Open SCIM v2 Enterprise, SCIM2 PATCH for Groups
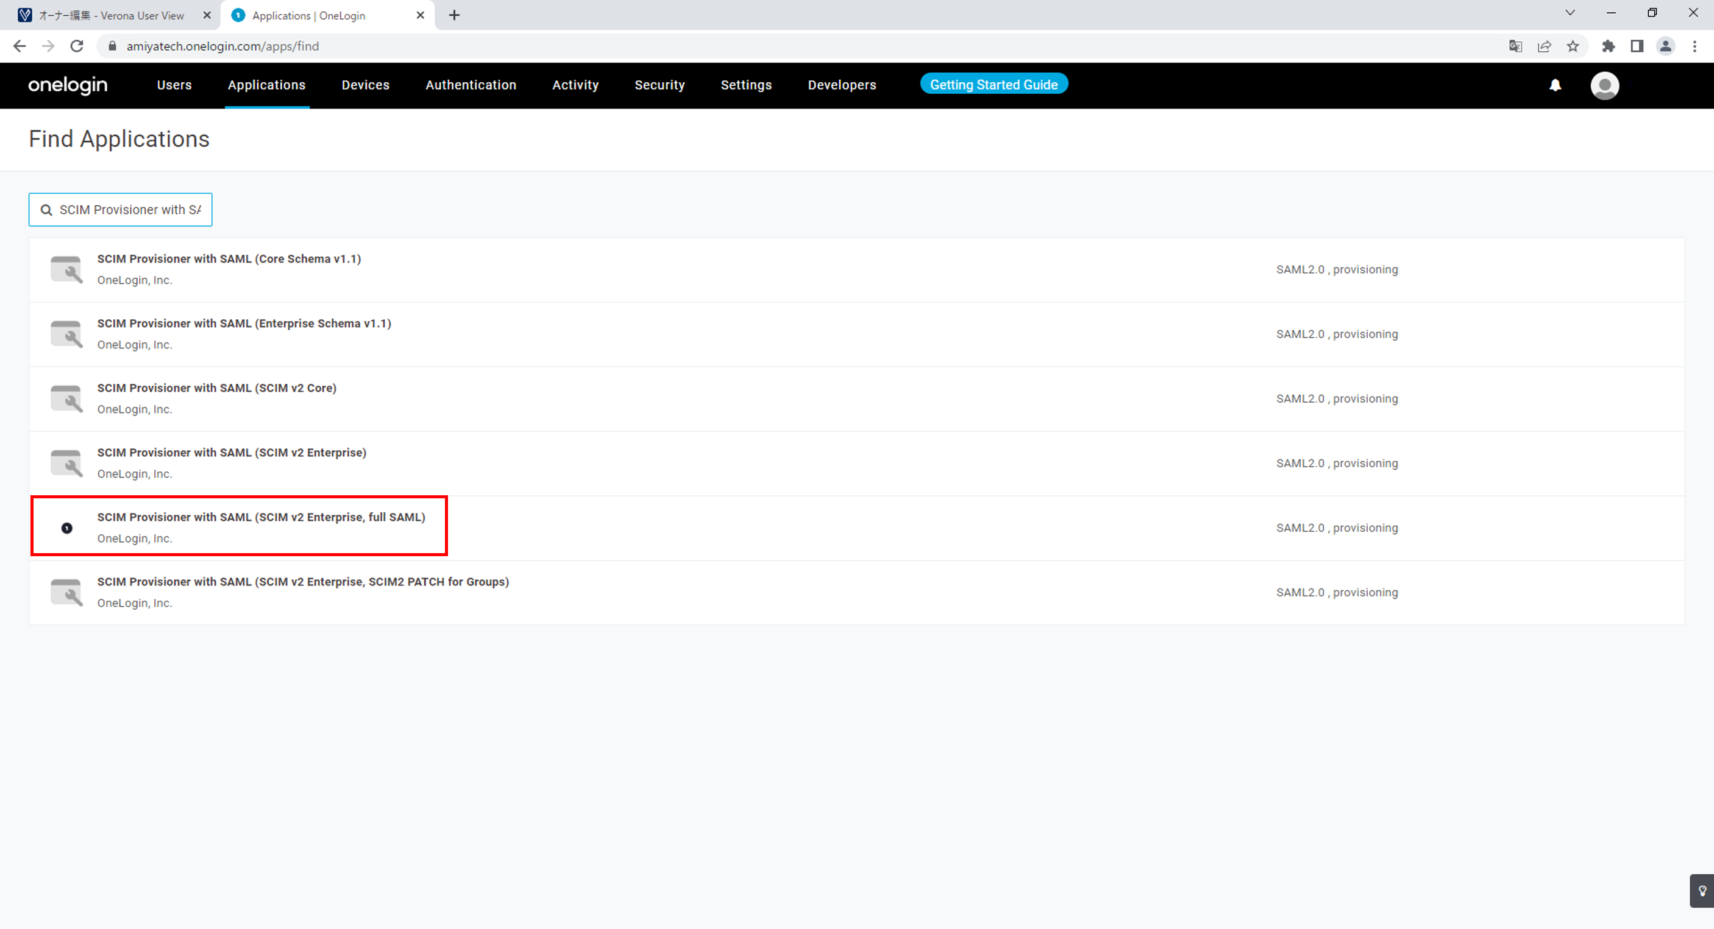The height and width of the screenshot is (929, 1714). (303, 582)
